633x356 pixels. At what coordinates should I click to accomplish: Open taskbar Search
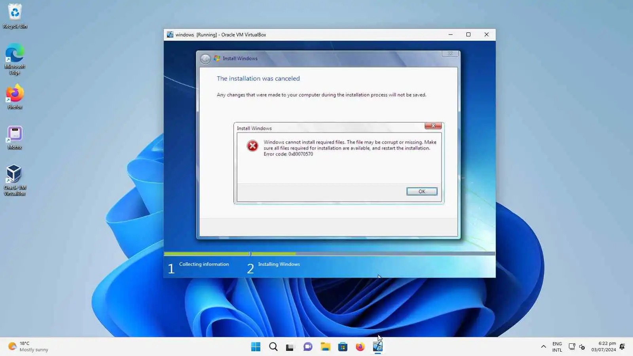click(x=273, y=347)
